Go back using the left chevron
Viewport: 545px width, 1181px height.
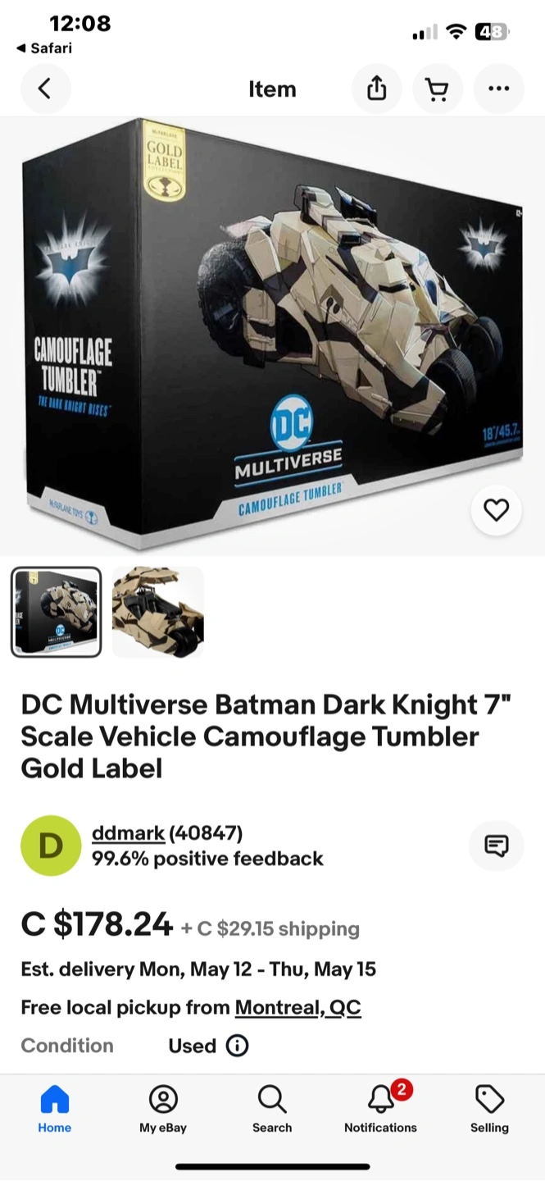click(x=45, y=89)
